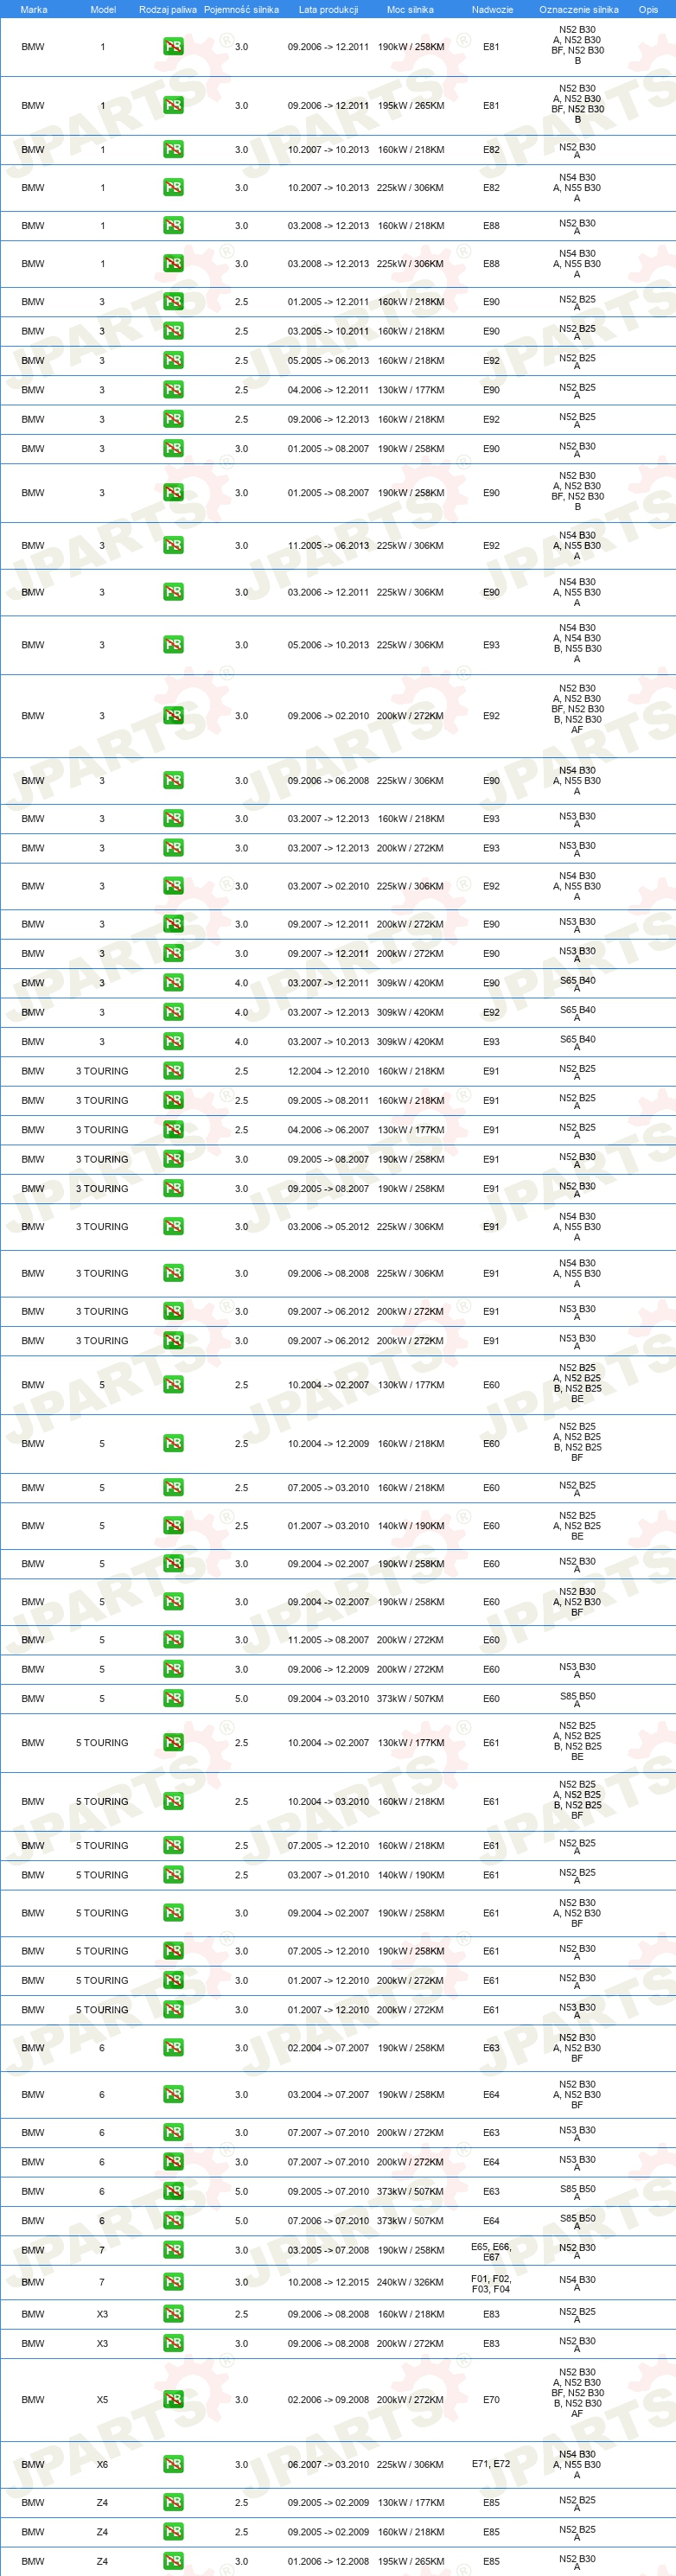The height and width of the screenshot is (2576, 676).
Task: Click the Pojemność silnika column header
Action: [241, 9]
